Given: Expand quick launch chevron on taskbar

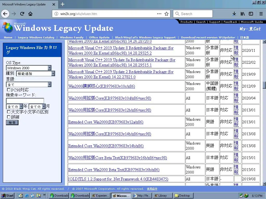Looking at the screenshot, I should click(x=44, y=195).
